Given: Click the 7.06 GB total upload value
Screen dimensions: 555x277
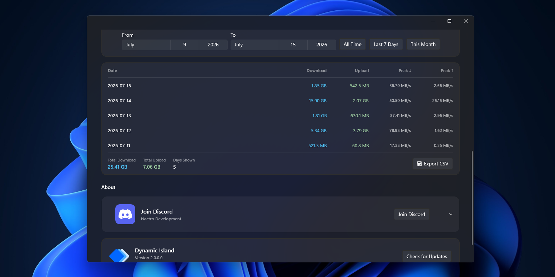Looking at the screenshot, I should click(x=152, y=167).
